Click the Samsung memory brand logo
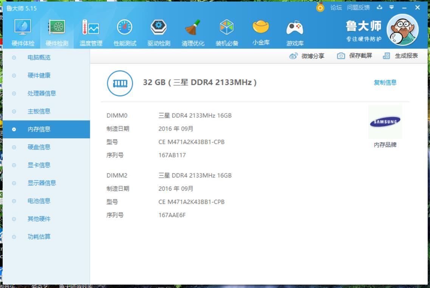The height and width of the screenshot is (288, 430). tap(385, 122)
